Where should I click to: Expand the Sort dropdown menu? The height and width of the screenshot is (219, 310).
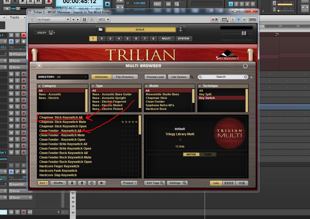tap(43, 183)
